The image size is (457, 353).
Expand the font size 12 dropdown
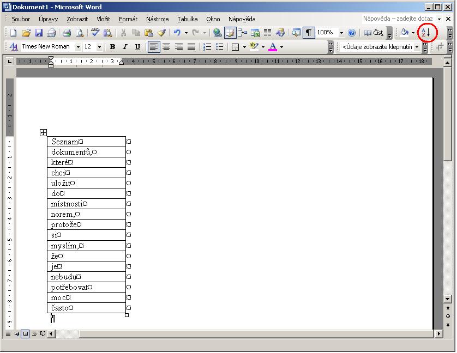click(99, 47)
